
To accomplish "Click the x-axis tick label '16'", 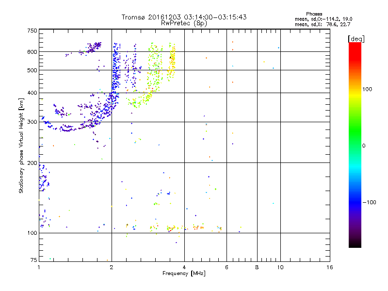I will coord(330,267).
